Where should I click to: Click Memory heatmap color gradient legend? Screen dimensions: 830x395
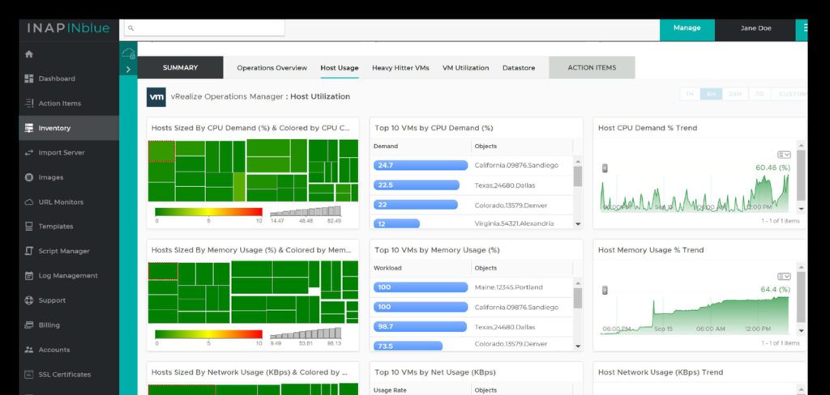click(208, 334)
